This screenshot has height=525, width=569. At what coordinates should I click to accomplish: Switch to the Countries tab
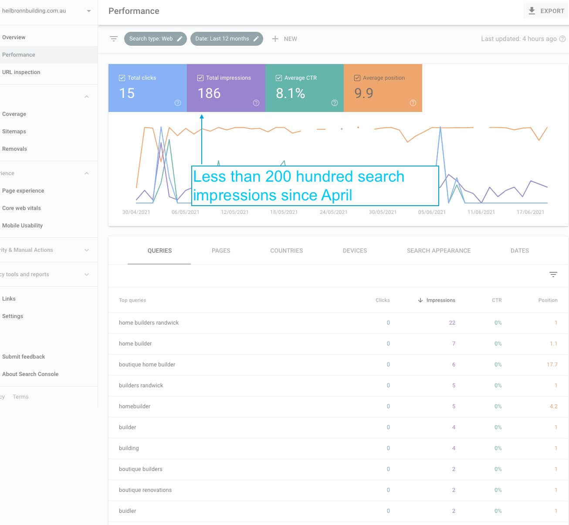pyautogui.click(x=287, y=251)
